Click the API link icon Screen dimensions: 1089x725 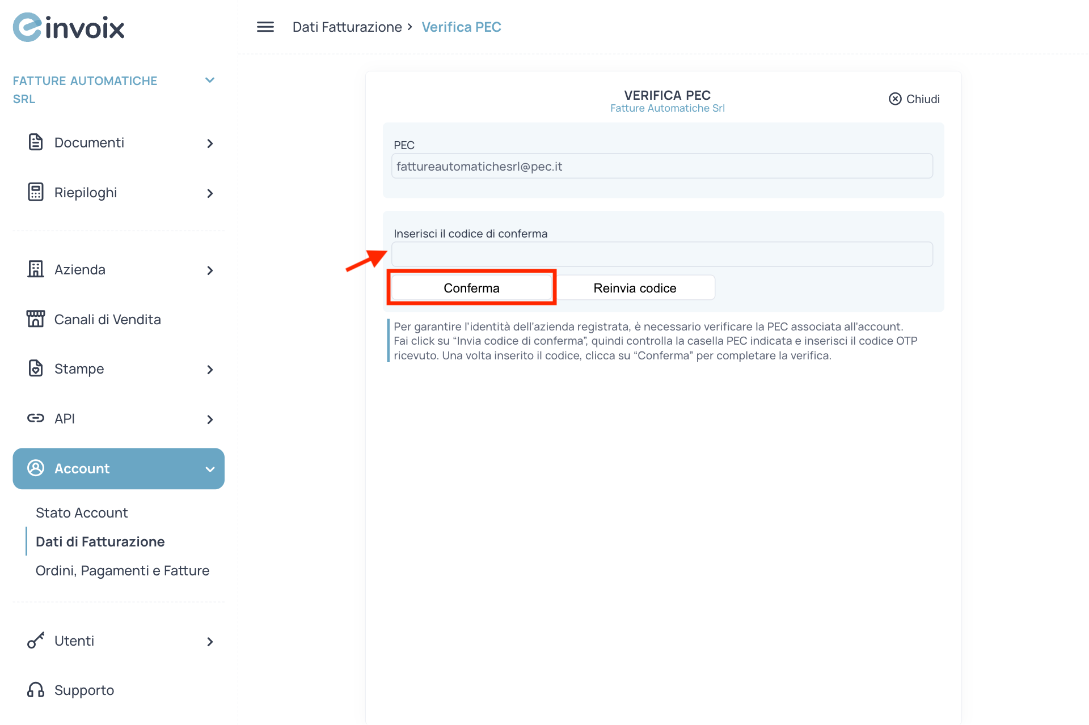[x=35, y=418]
